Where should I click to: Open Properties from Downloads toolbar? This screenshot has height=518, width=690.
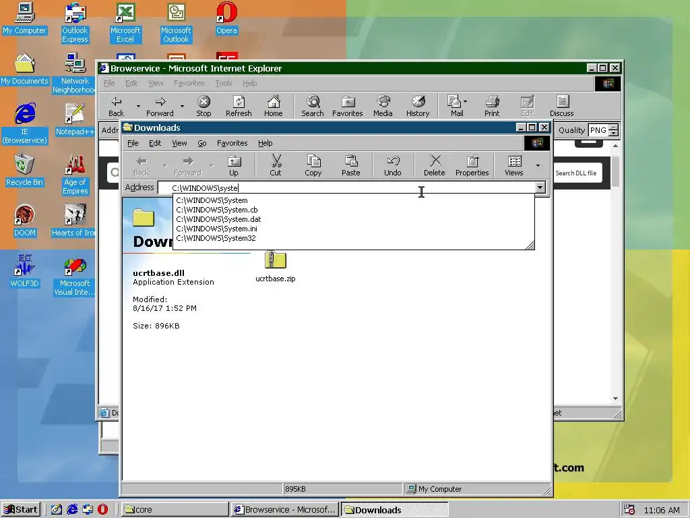click(x=472, y=165)
